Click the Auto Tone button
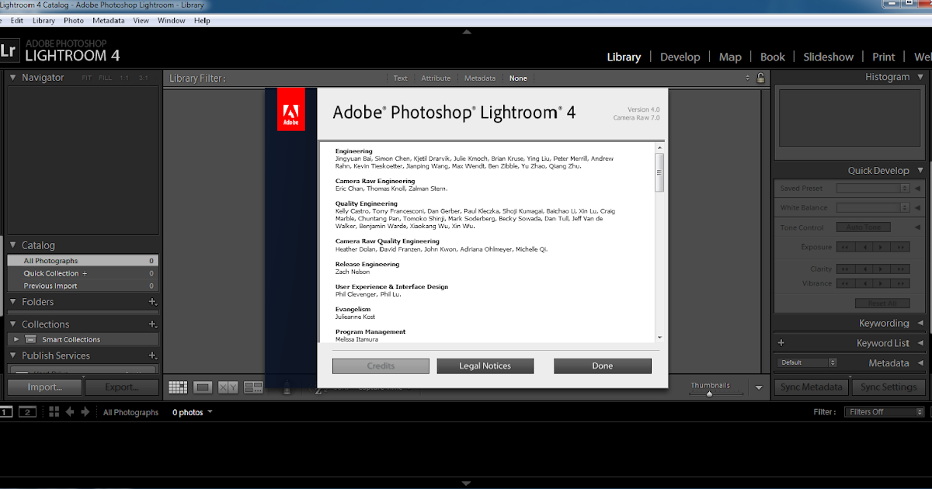 click(x=863, y=227)
